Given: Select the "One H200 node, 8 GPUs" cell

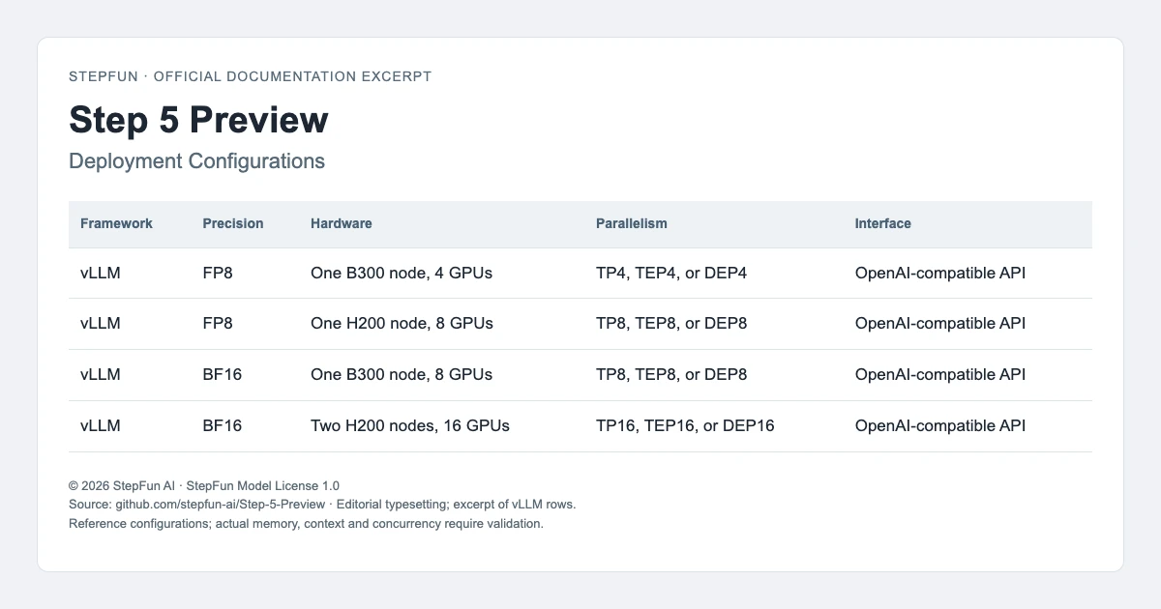Looking at the screenshot, I should point(402,324).
